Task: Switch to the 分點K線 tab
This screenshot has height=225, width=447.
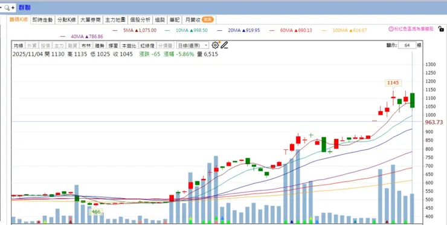Action: [x=66, y=20]
